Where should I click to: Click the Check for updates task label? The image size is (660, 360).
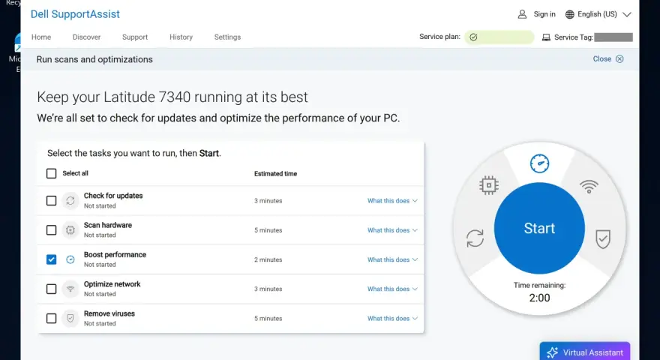(x=113, y=196)
